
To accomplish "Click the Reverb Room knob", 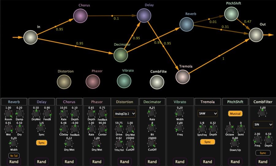I will point(9,114).
